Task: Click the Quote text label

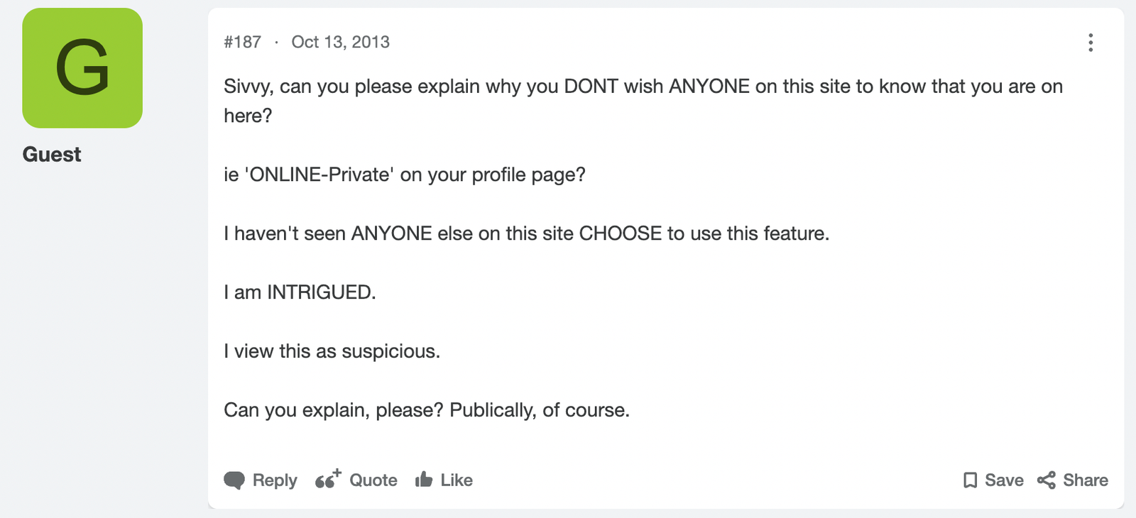Action: point(373,480)
